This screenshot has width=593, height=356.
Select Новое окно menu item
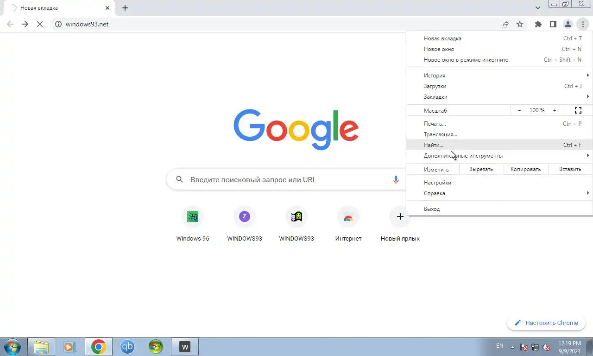pos(499,49)
